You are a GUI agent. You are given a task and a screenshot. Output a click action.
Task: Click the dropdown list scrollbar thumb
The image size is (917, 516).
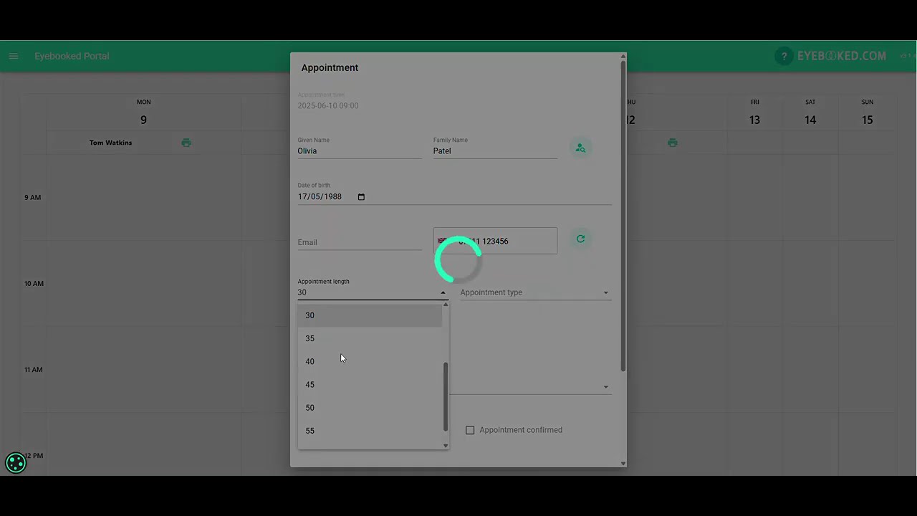[x=446, y=396]
